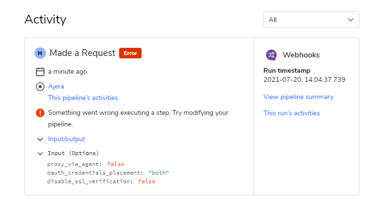Collapse the Input/output section chevron
Viewport: 366px width, 200px height.
point(40,139)
